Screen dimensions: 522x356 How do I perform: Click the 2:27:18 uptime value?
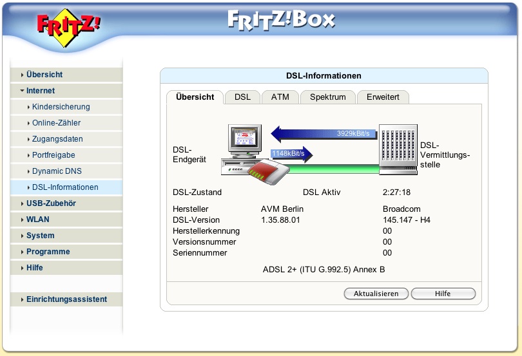click(396, 192)
